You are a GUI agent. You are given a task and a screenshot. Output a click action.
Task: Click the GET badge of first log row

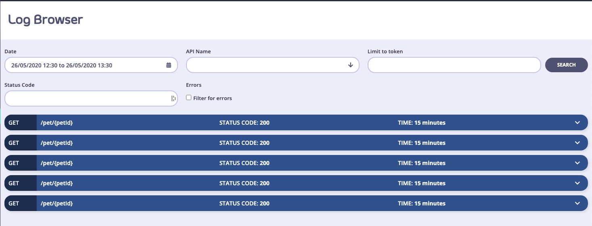click(x=14, y=123)
